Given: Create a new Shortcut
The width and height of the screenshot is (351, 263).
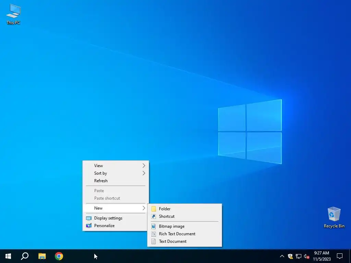Looking at the screenshot, I should click(x=185, y=216).
